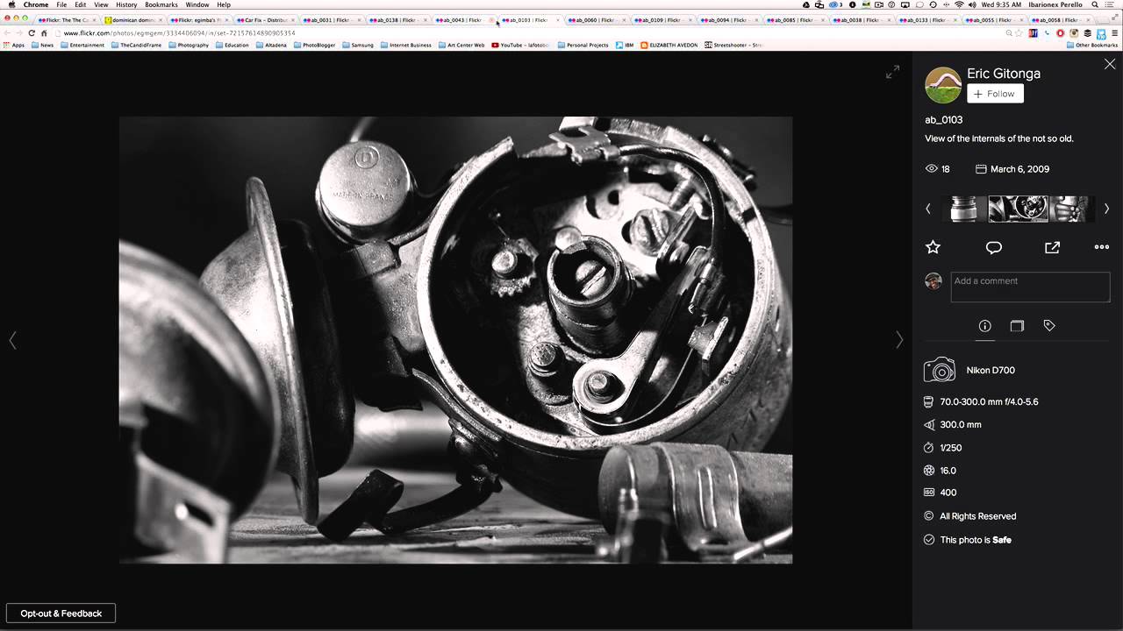Open the View menu
This screenshot has height=631, width=1123.
point(101,4)
